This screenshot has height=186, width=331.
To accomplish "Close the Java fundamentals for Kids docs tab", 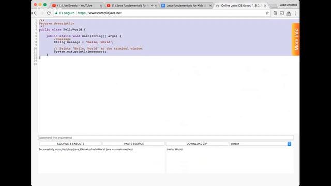I will pyautogui.click(x=210, y=6).
